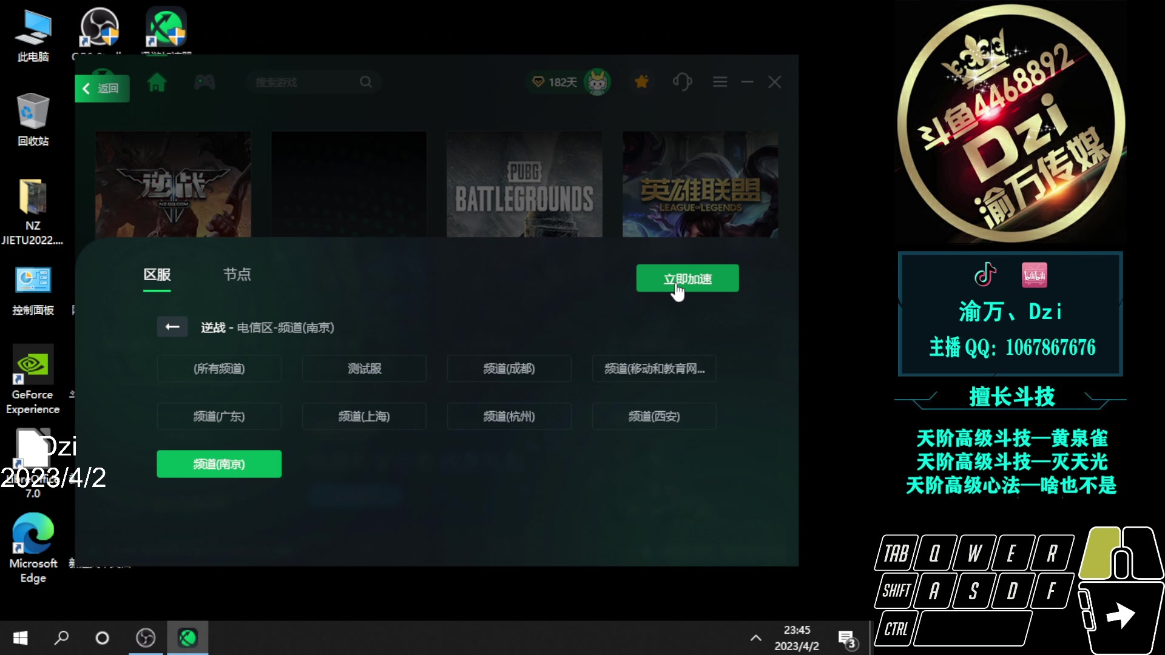Click the taskbar search icon
This screenshot has height=655, width=1165.
coord(61,638)
